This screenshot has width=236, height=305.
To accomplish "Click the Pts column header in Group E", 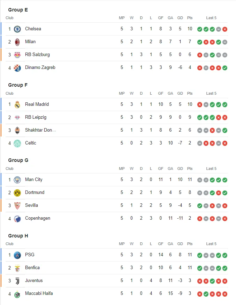I will tap(190, 18).
